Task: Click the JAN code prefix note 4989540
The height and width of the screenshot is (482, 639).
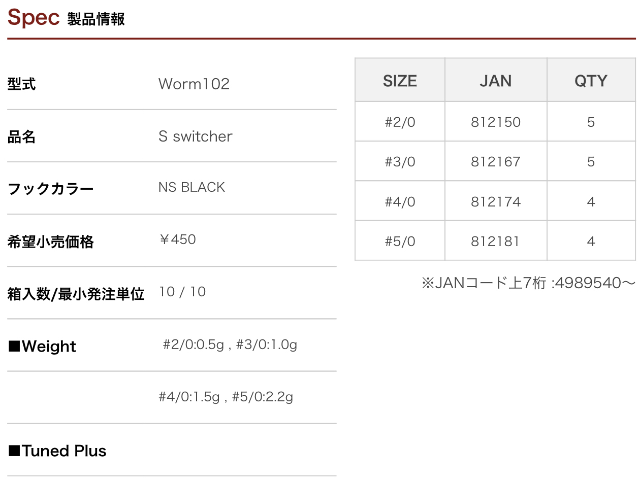Action: (x=528, y=283)
